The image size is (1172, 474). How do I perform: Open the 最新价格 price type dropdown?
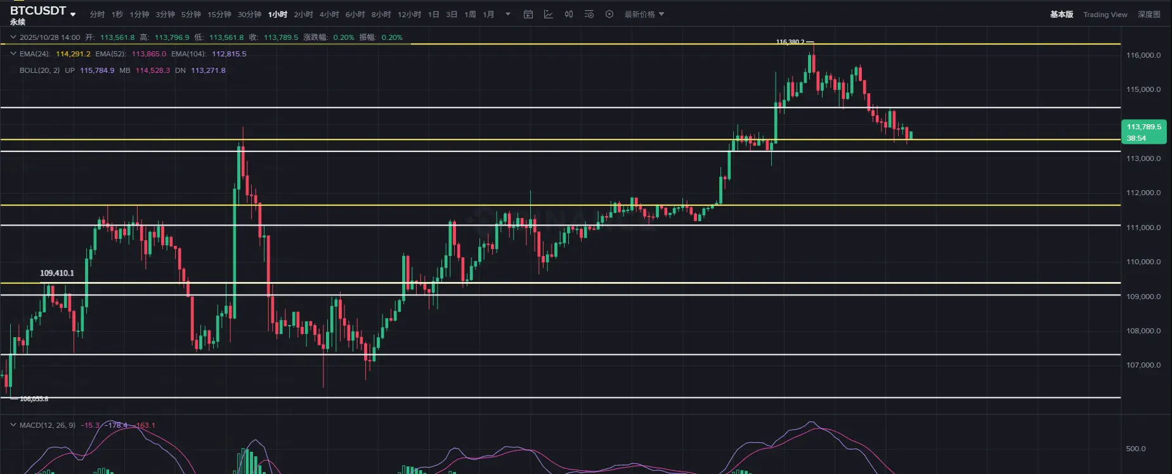pyautogui.click(x=644, y=14)
